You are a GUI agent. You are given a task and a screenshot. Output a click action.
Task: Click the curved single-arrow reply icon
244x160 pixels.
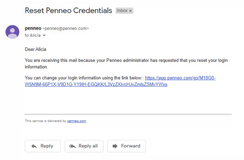(x=34, y=146)
